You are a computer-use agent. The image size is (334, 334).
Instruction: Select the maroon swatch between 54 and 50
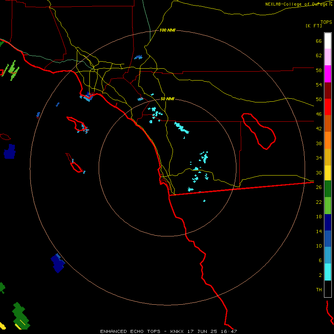(x=328, y=91)
